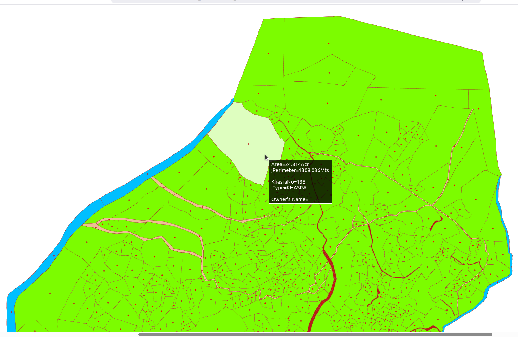Click the Area=24.814Acr line in tooltip
Viewport: 518px width, 337px height.
(290, 164)
